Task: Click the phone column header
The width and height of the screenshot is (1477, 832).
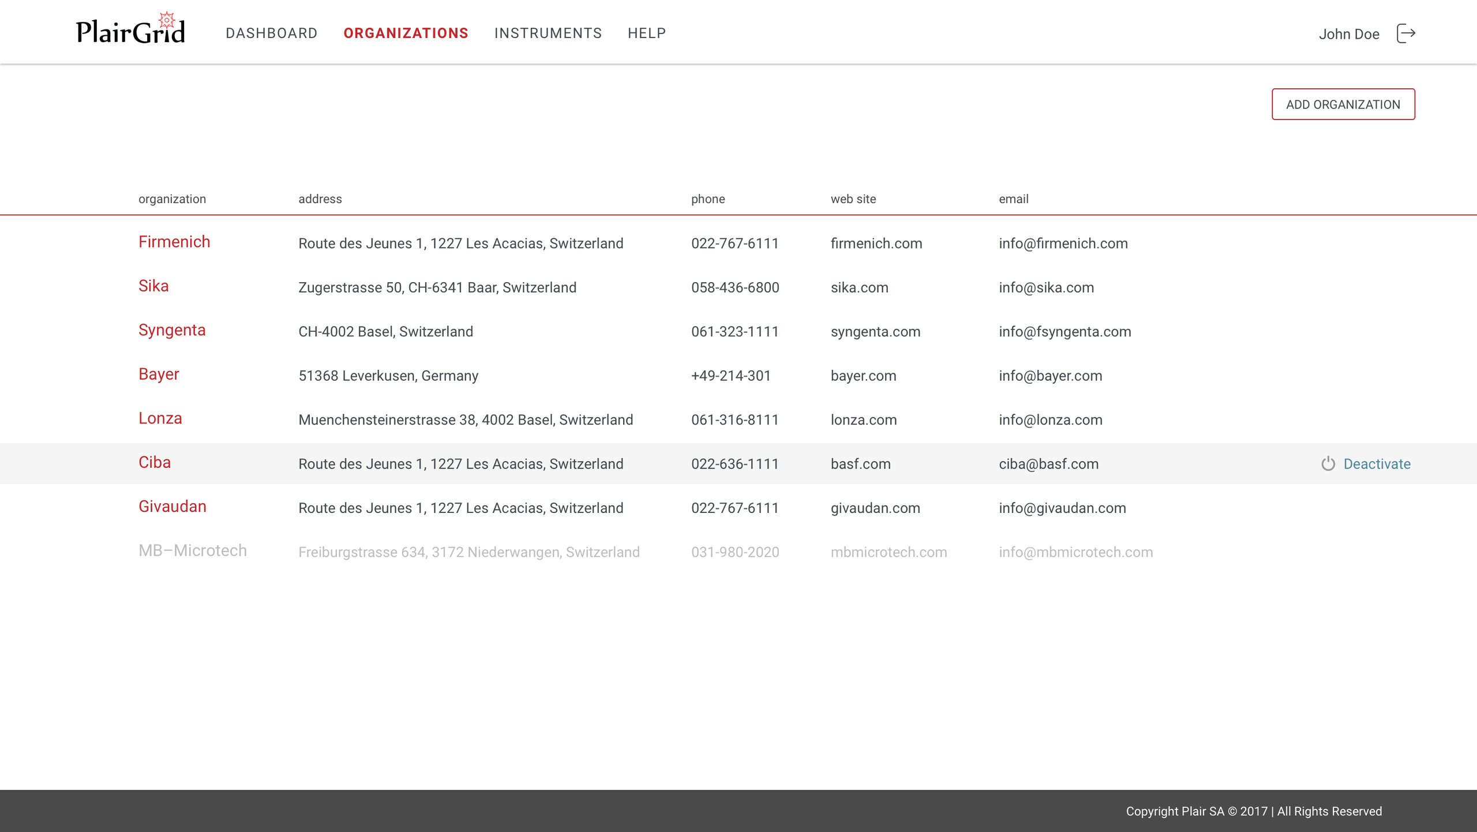Action: (x=708, y=199)
